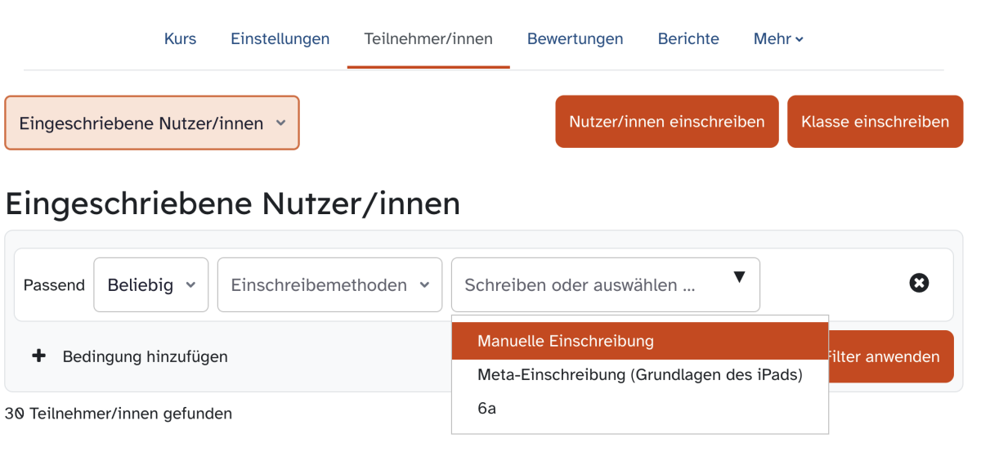Apply filters with Filter anwenden button

click(x=890, y=356)
